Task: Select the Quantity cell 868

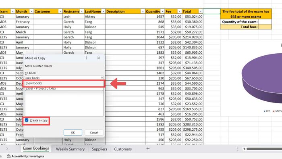Action: [x=155, y=22]
